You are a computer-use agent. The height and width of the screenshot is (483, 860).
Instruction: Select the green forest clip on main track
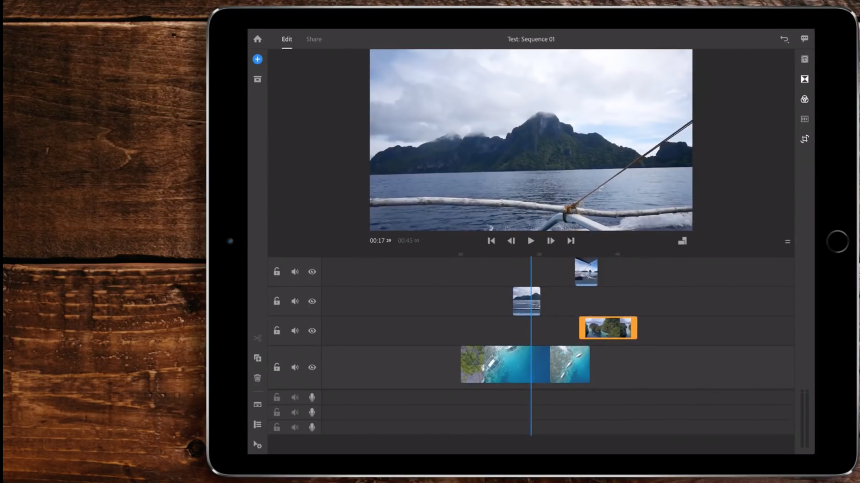[x=472, y=364]
